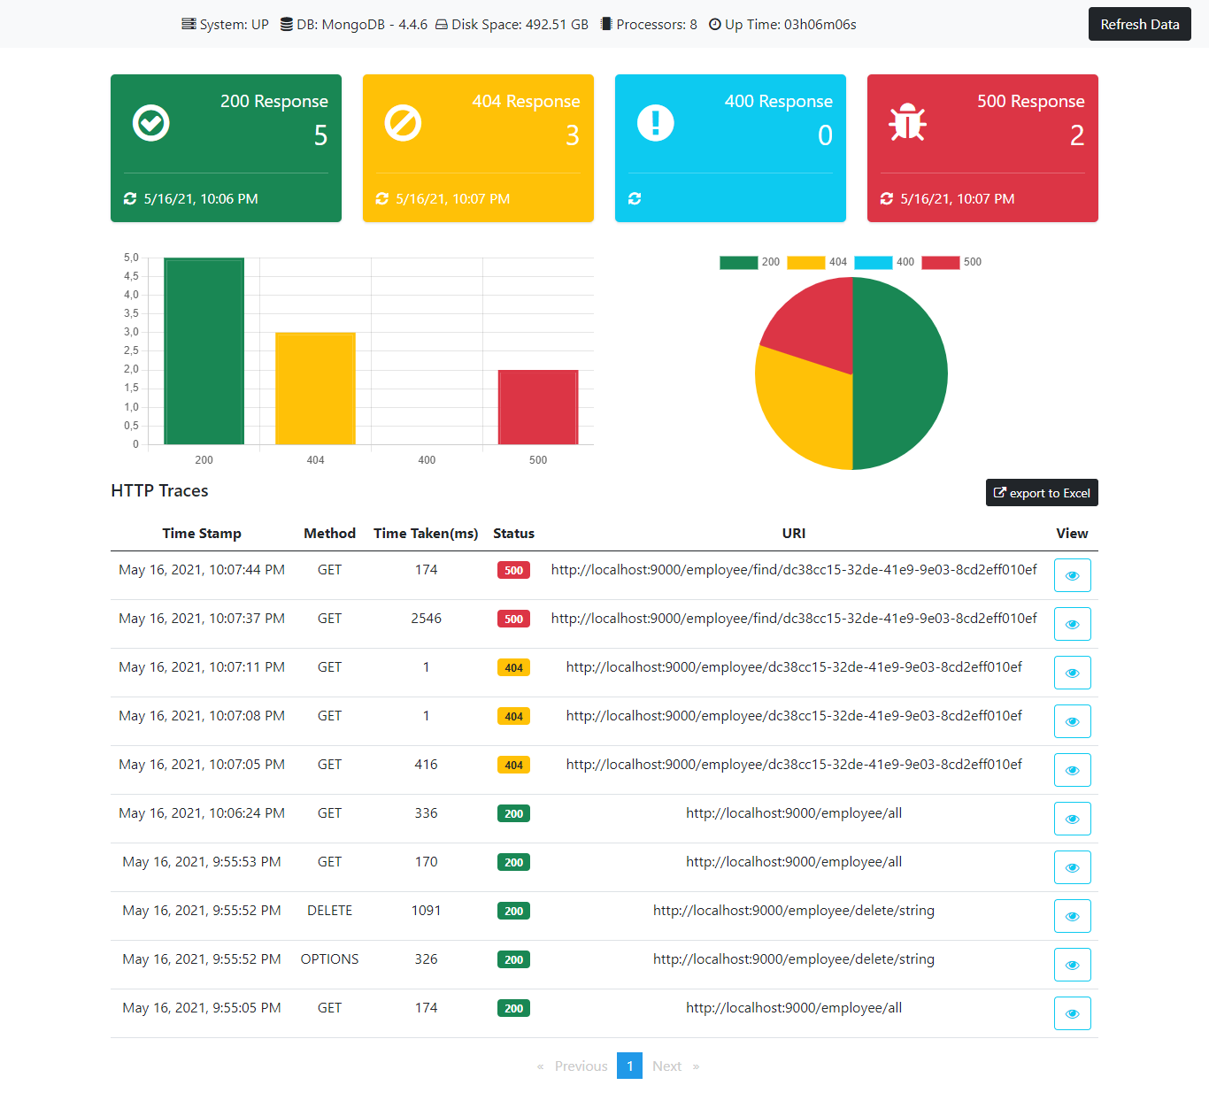Click the bug icon on 500 Response card
Viewport: 1209px width, 1093px height.
click(x=907, y=123)
